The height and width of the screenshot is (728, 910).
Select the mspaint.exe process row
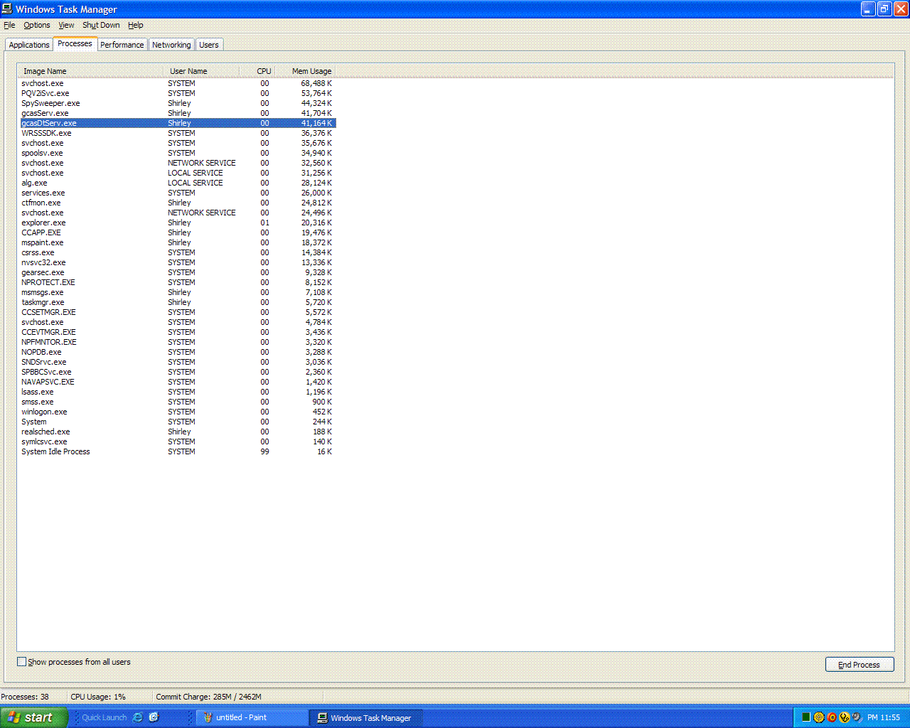(x=43, y=242)
